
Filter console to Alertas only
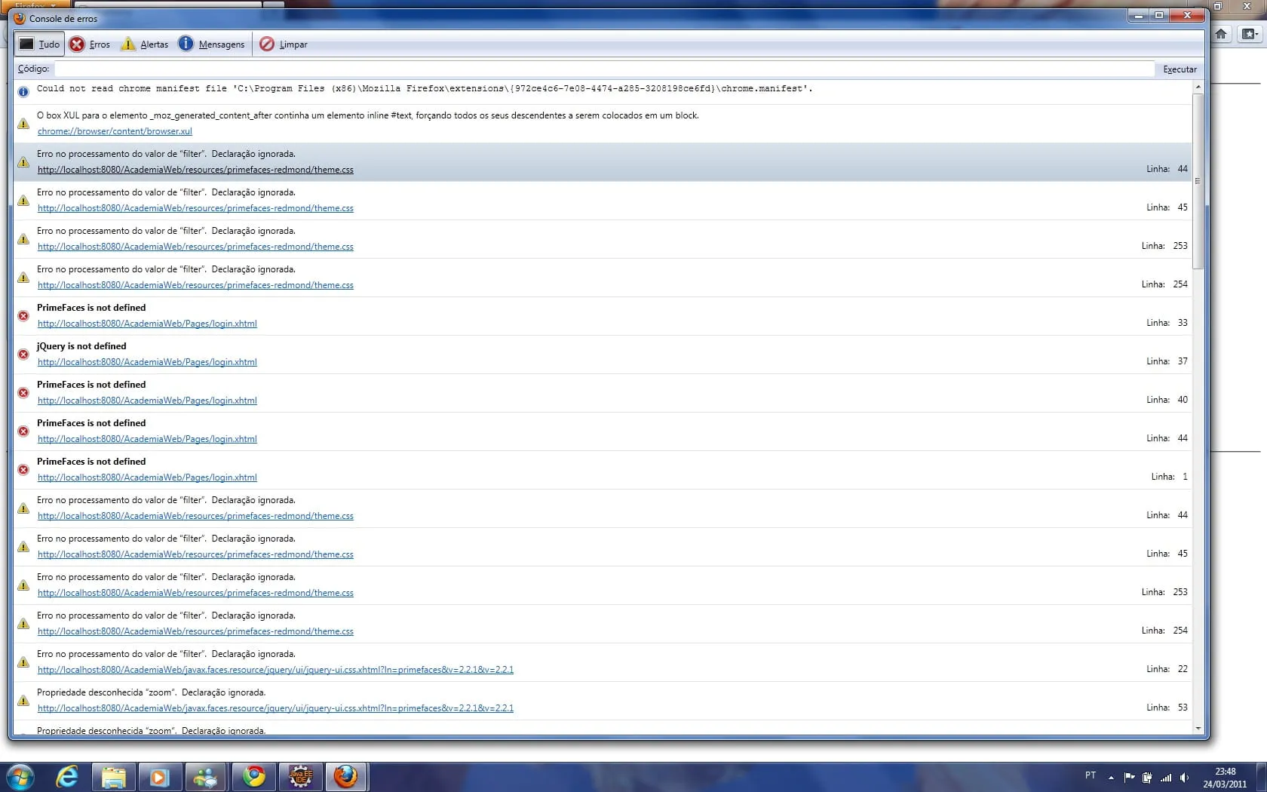point(145,45)
